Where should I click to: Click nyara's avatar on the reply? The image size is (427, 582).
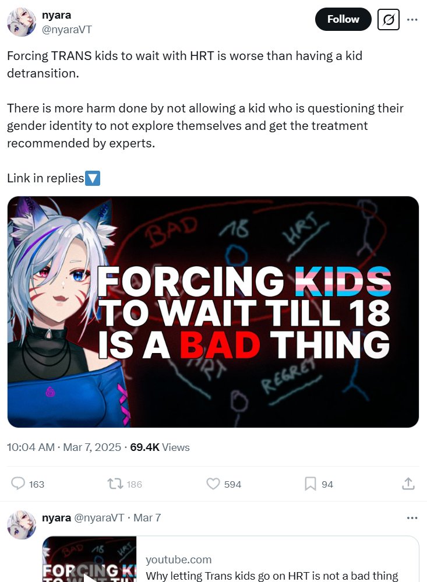[x=22, y=525]
